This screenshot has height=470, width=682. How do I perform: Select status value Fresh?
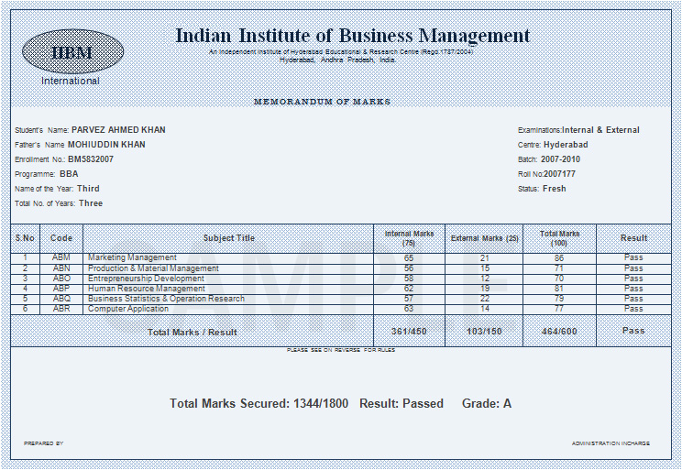pos(555,188)
